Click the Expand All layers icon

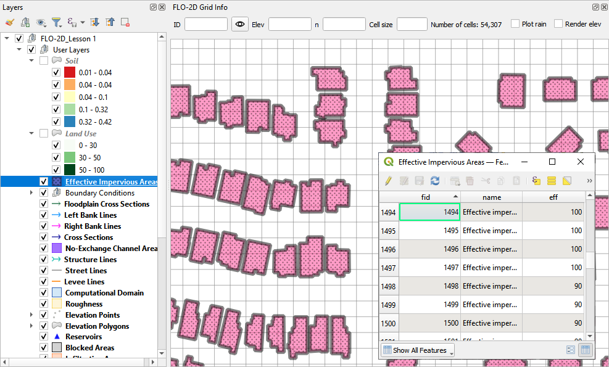point(95,22)
